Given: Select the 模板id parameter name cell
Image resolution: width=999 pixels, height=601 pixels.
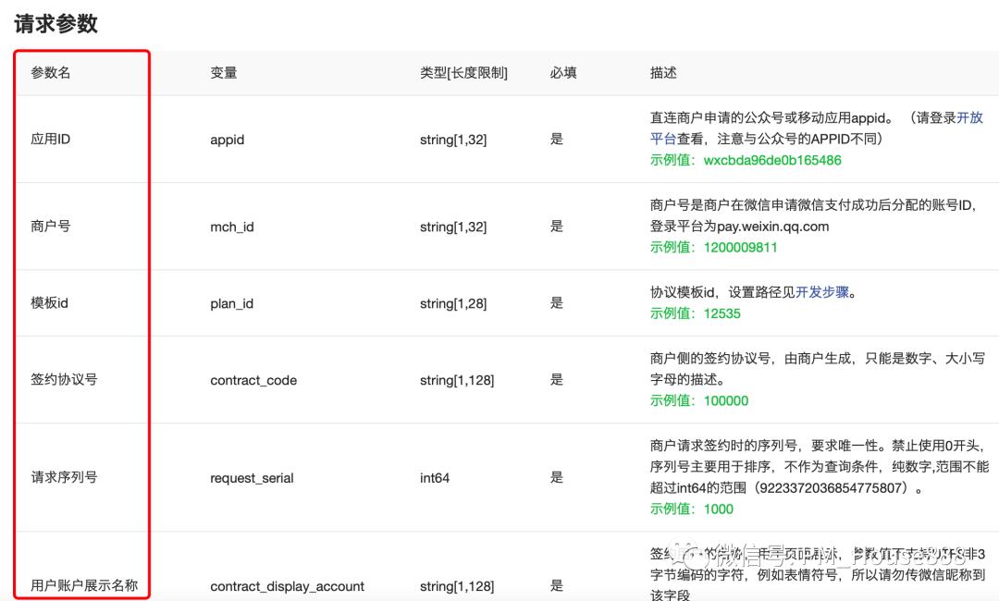Looking at the screenshot, I should [49, 303].
